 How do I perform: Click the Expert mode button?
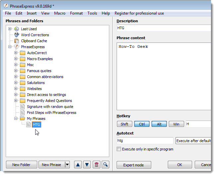(x=134, y=165)
